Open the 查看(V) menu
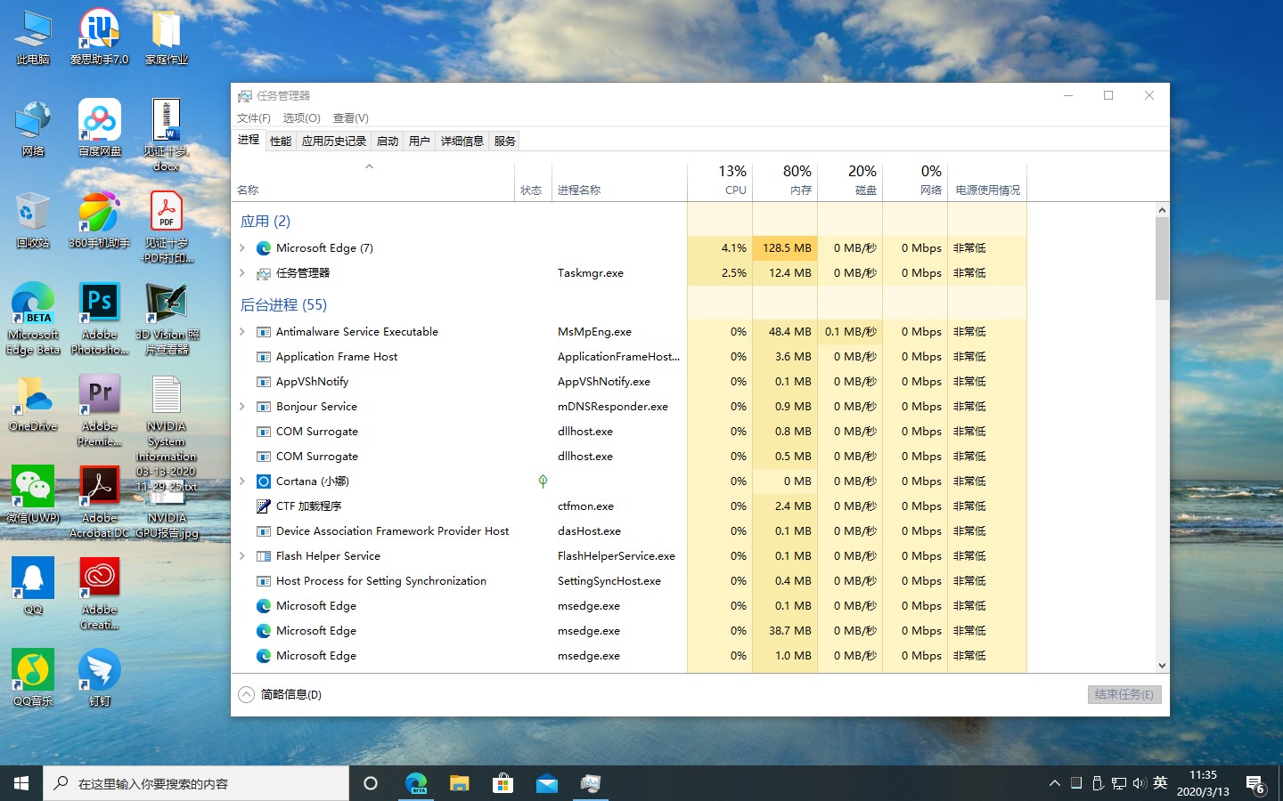The image size is (1283, 801). point(350,118)
